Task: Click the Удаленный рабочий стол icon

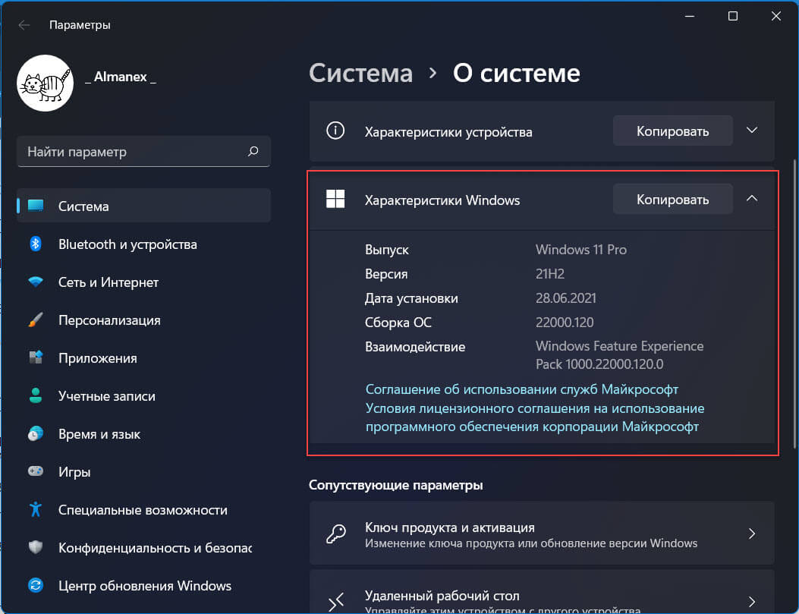Action: (336, 601)
